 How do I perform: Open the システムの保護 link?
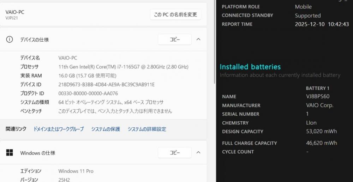coord(106,129)
